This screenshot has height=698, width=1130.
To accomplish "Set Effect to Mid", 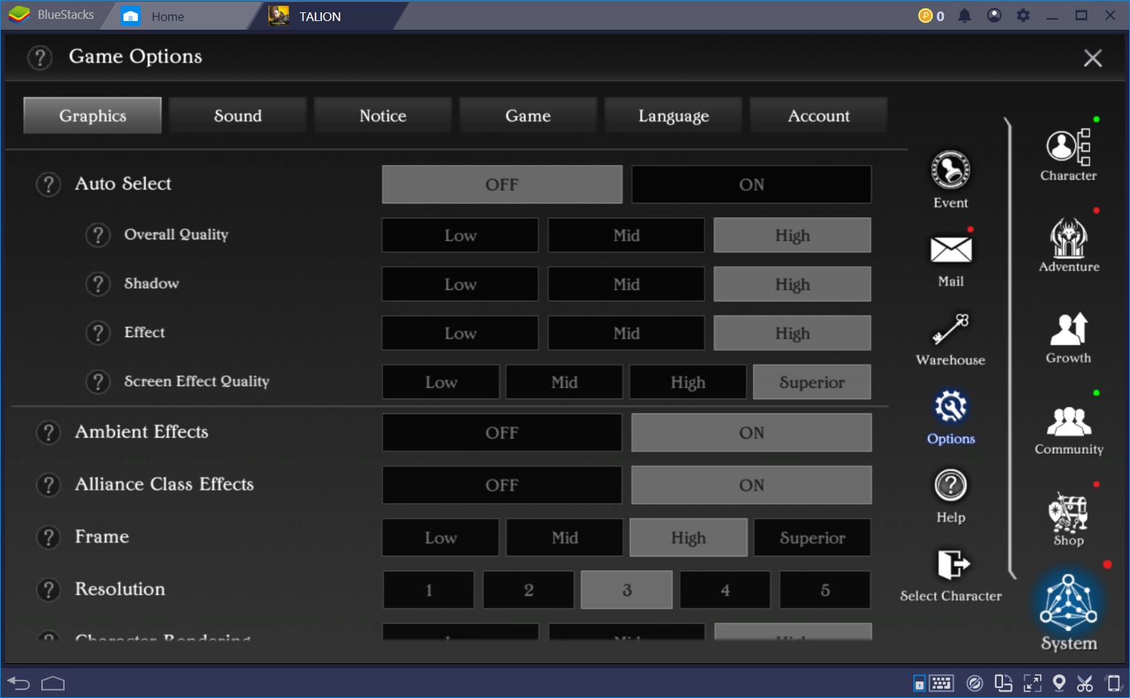I will coord(627,333).
